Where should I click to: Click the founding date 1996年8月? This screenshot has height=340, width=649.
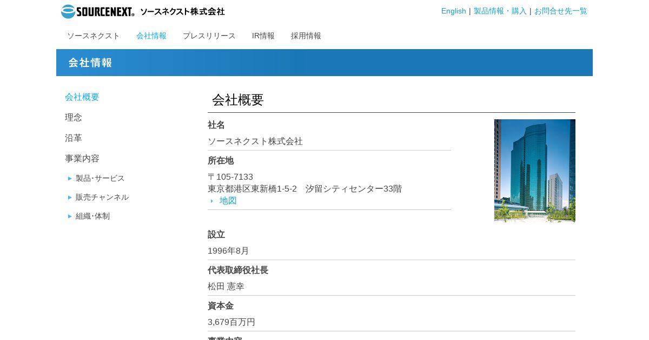pyautogui.click(x=228, y=251)
